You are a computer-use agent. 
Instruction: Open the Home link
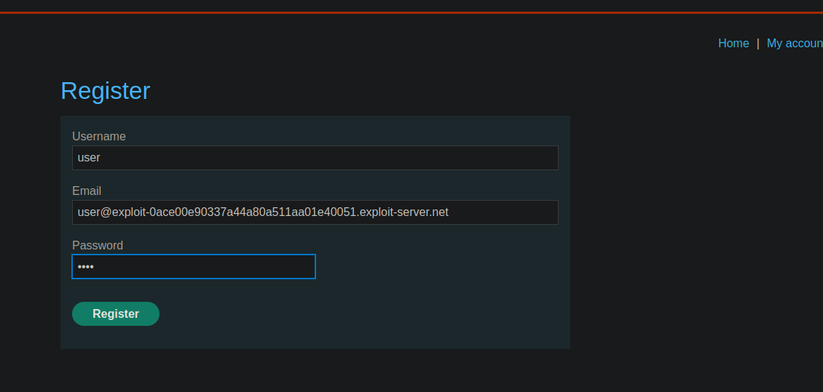coord(733,44)
